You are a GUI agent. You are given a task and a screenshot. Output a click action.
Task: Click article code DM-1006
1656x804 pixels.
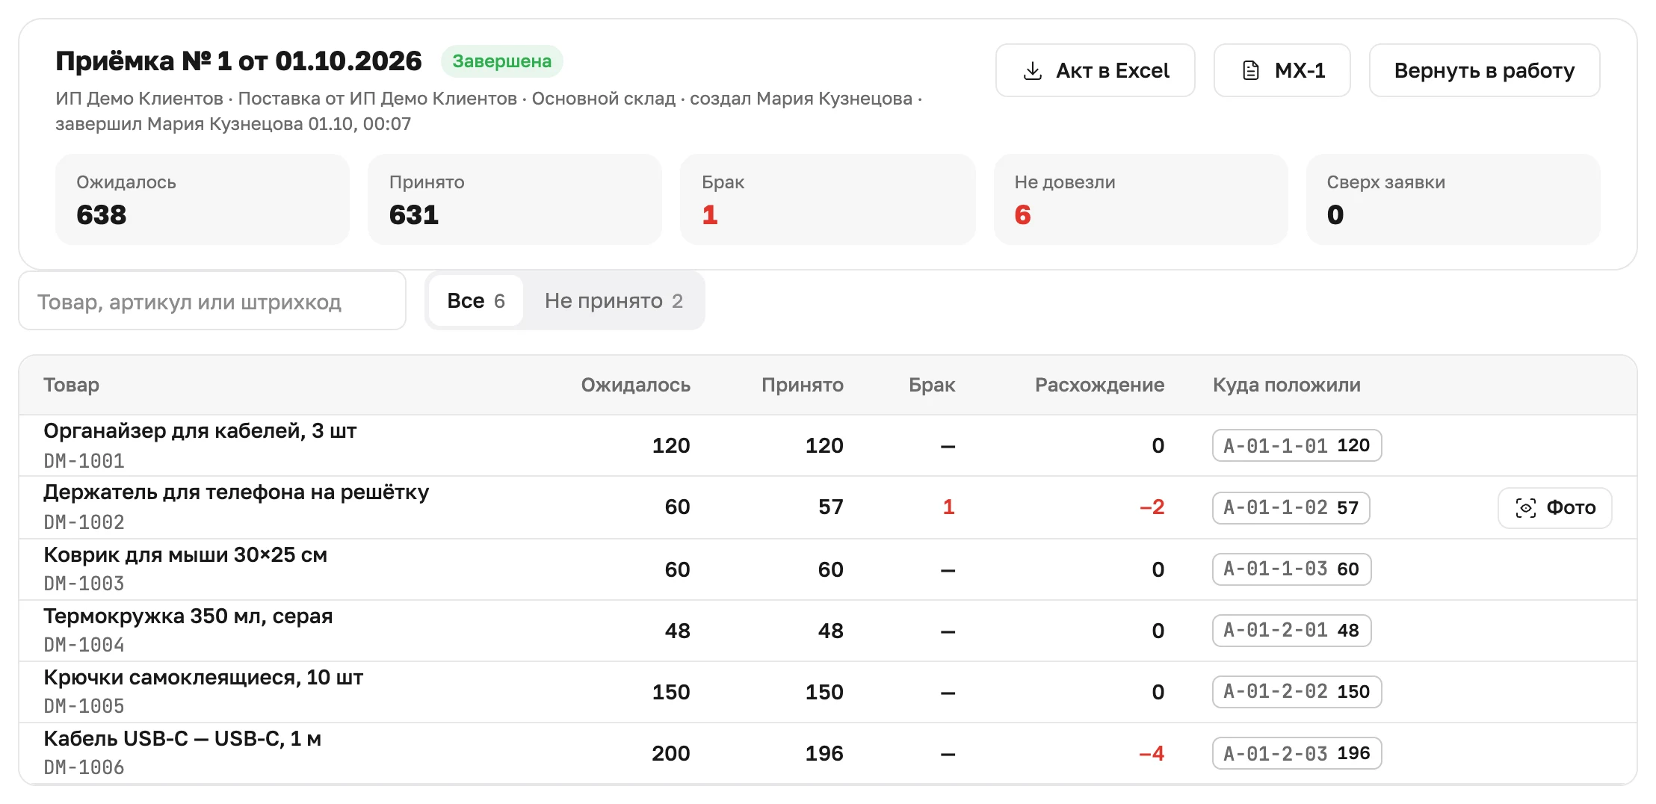tap(84, 767)
